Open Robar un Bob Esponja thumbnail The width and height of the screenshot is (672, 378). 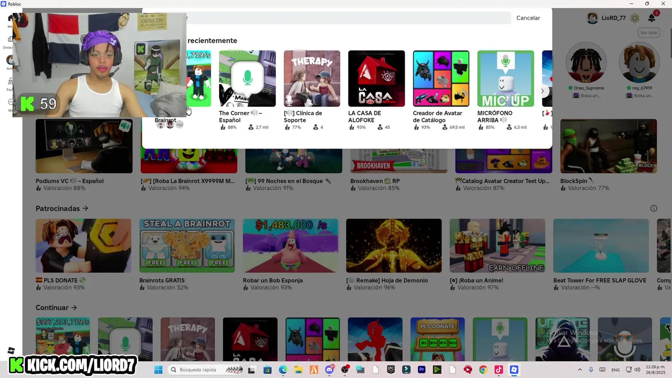[x=291, y=246]
